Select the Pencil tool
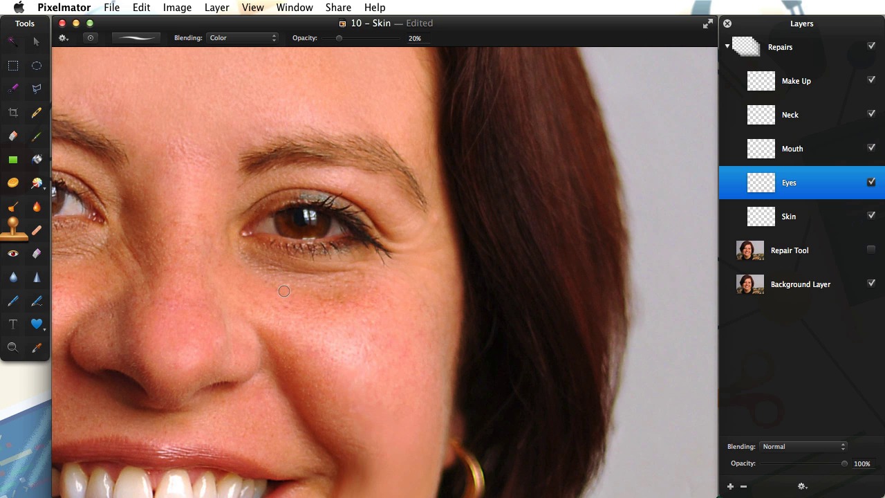Screen dimensions: 885x498 (36, 112)
